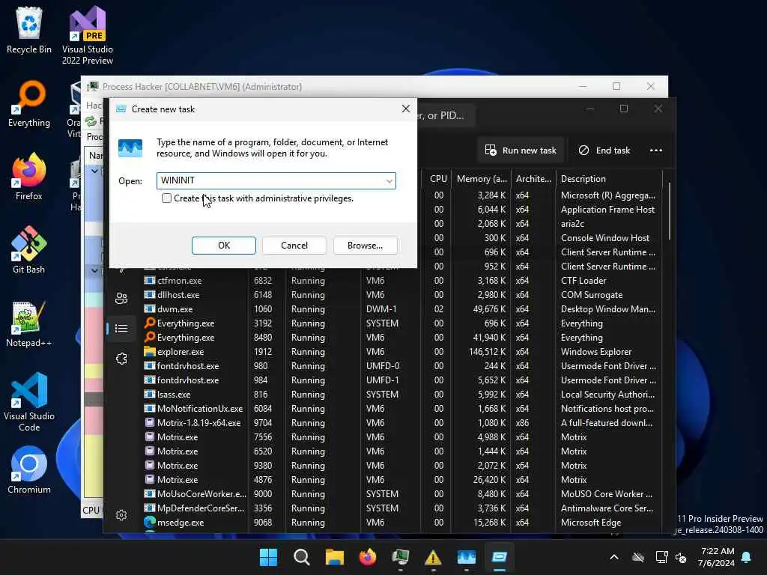The width and height of the screenshot is (767, 575).
Task: Open Visual Studio 2022 Preview shortcut
Action: click(x=88, y=35)
